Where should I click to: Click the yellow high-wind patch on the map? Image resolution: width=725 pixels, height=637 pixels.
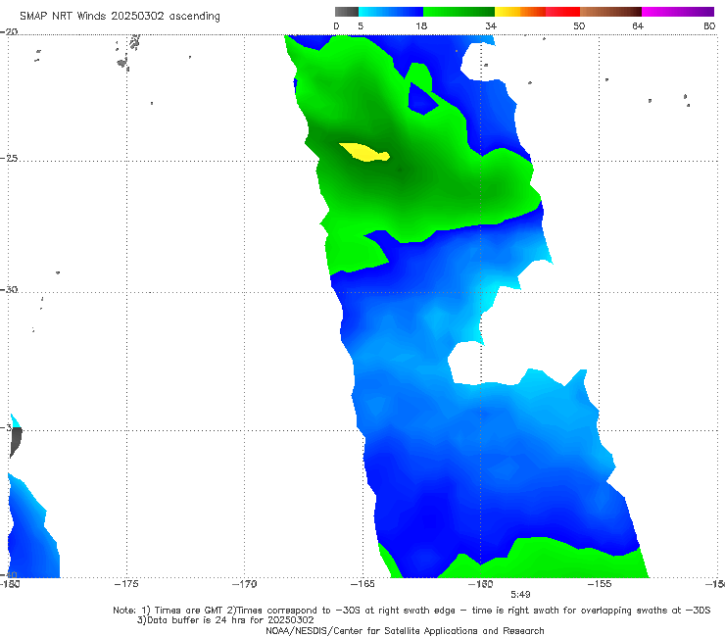tap(364, 153)
